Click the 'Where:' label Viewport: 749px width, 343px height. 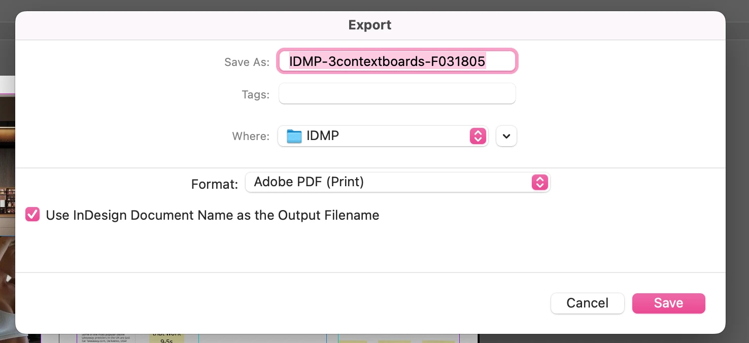point(251,136)
